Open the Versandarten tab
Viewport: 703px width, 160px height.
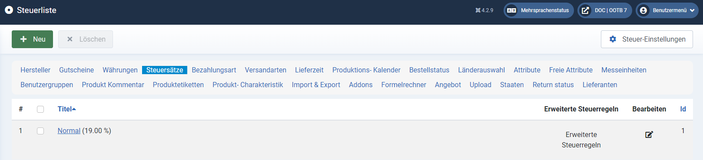click(x=265, y=70)
